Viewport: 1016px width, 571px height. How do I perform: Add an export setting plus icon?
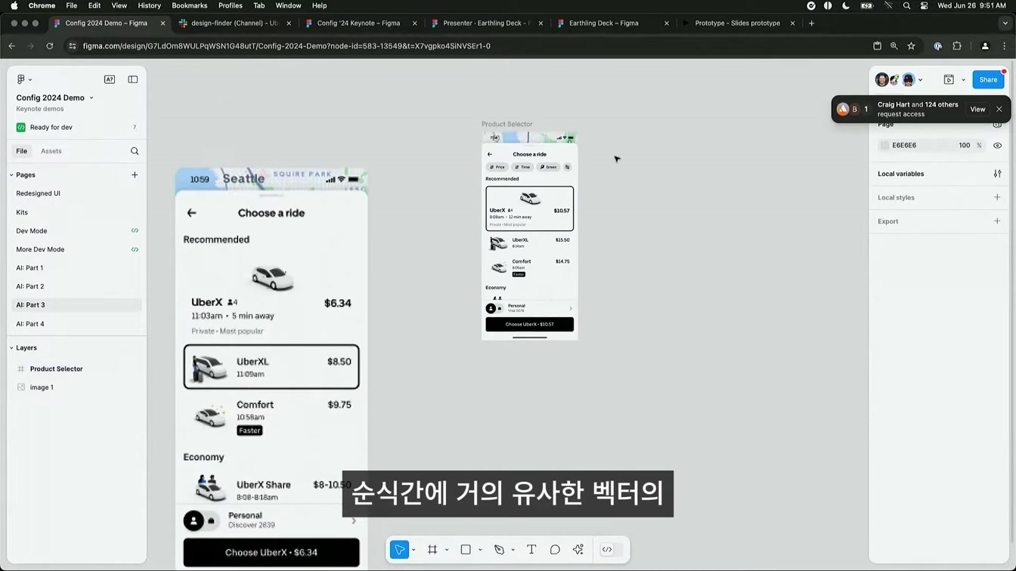click(x=997, y=221)
